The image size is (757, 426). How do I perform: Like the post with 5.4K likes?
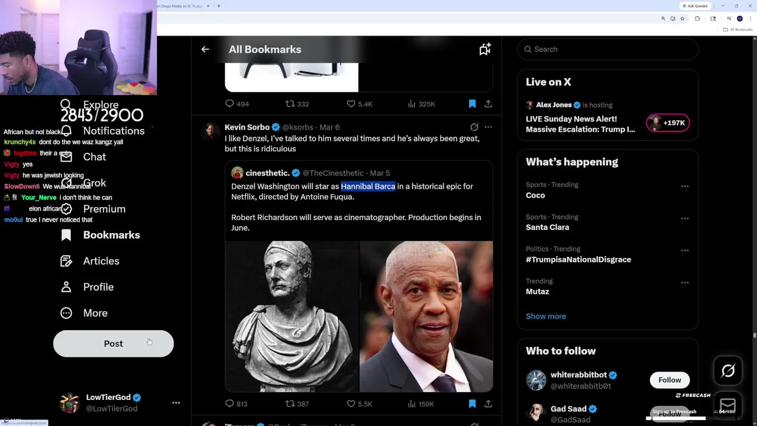click(x=359, y=104)
